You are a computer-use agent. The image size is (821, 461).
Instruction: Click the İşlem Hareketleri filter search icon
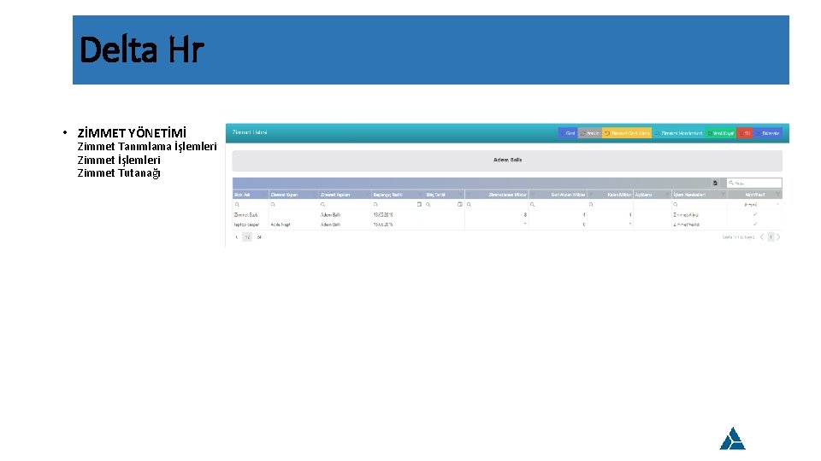point(676,204)
